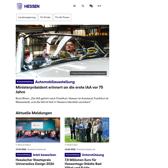Open the Landesregierung section

coord(27,17)
